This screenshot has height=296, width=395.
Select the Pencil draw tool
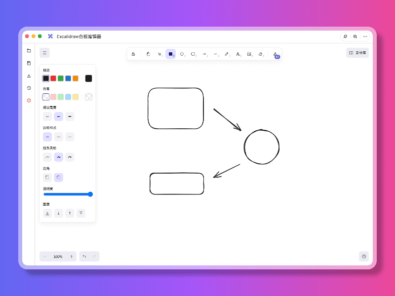[x=227, y=54]
